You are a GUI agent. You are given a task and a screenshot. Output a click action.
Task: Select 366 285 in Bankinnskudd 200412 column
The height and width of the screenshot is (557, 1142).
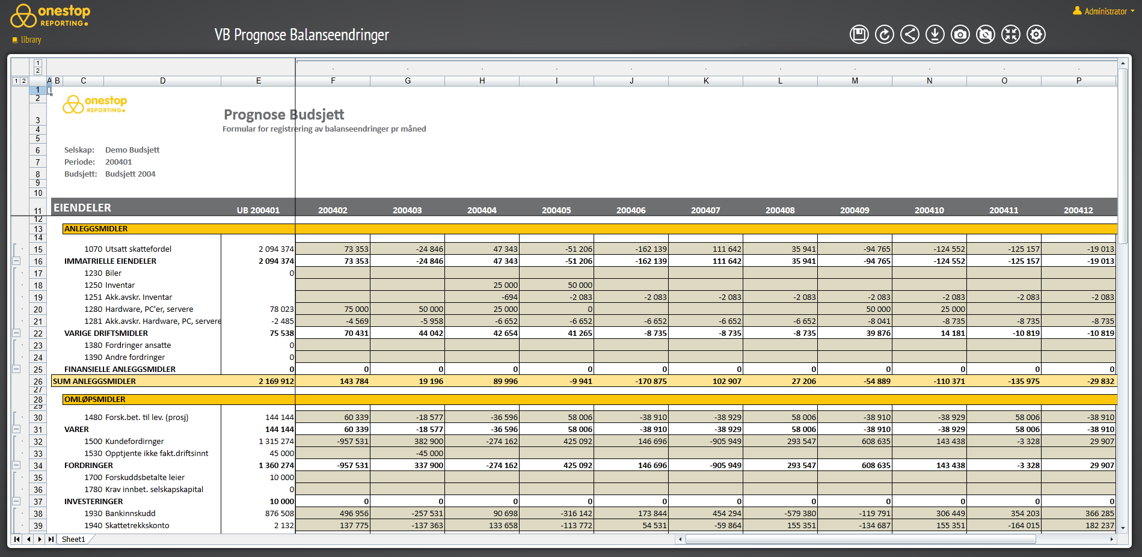(1079, 513)
